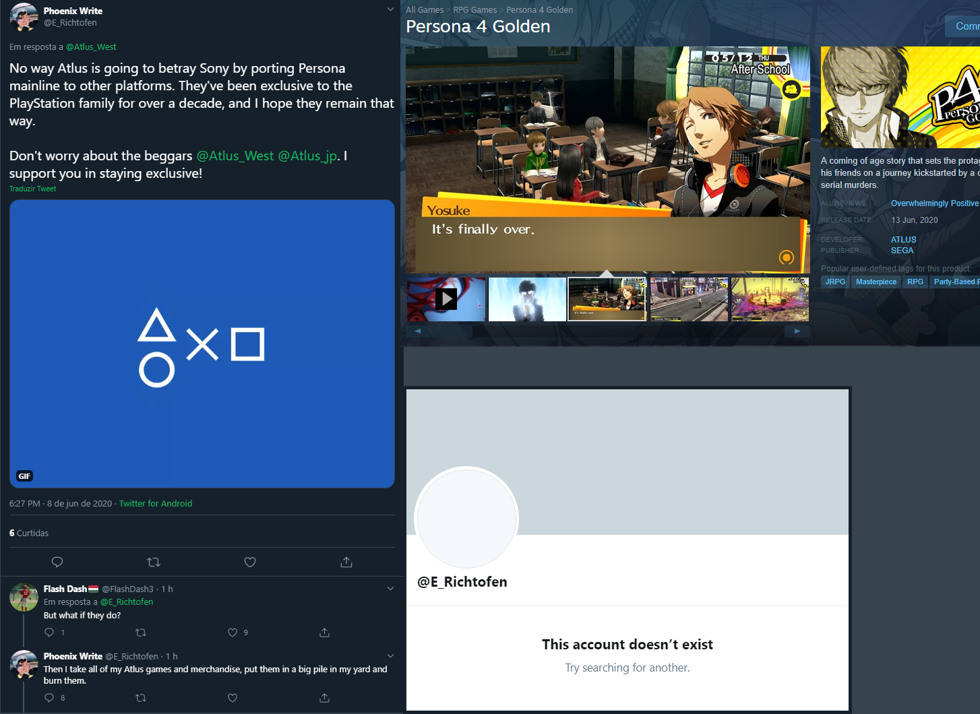Play the PlayStation symbols GIF
Viewport: 980px width, 714px height.
tap(202, 344)
